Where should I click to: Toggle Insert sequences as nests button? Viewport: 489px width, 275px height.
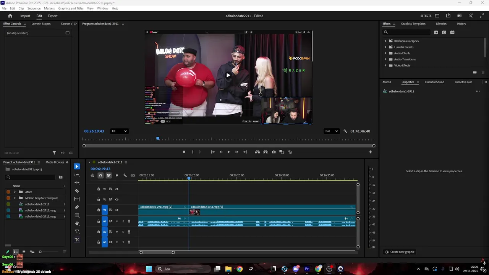click(92, 176)
